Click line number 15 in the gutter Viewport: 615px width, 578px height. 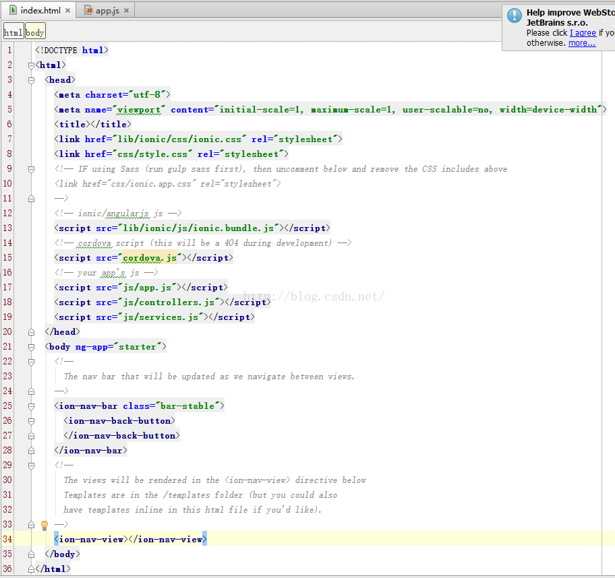pos(7,257)
